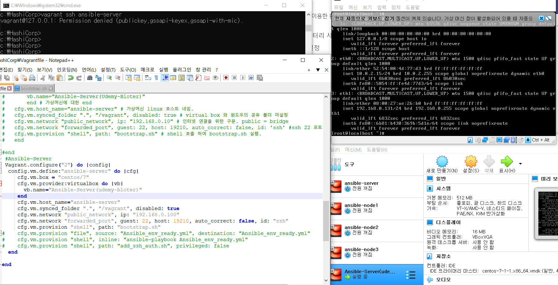Screen dimensions: 558x285
Task: Open the Replace icon in Notepad++ toolbar
Action: click(x=98, y=78)
